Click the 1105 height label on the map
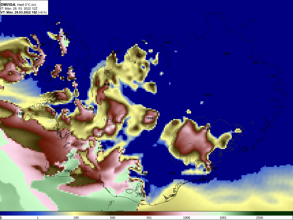Screen dimensions: 293x220 click(x=209, y=165)
